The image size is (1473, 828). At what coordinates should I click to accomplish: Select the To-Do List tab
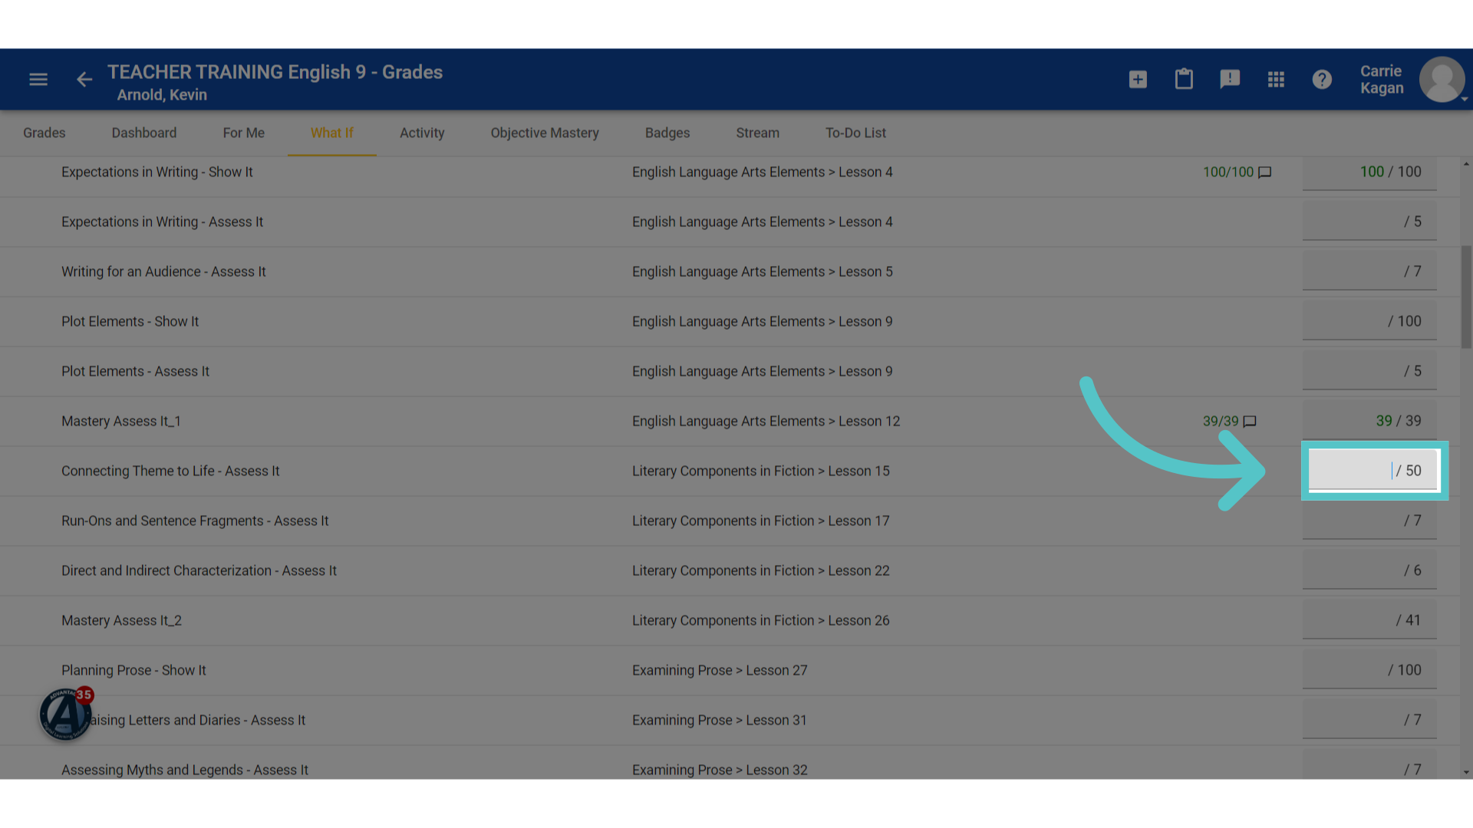[x=855, y=133]
